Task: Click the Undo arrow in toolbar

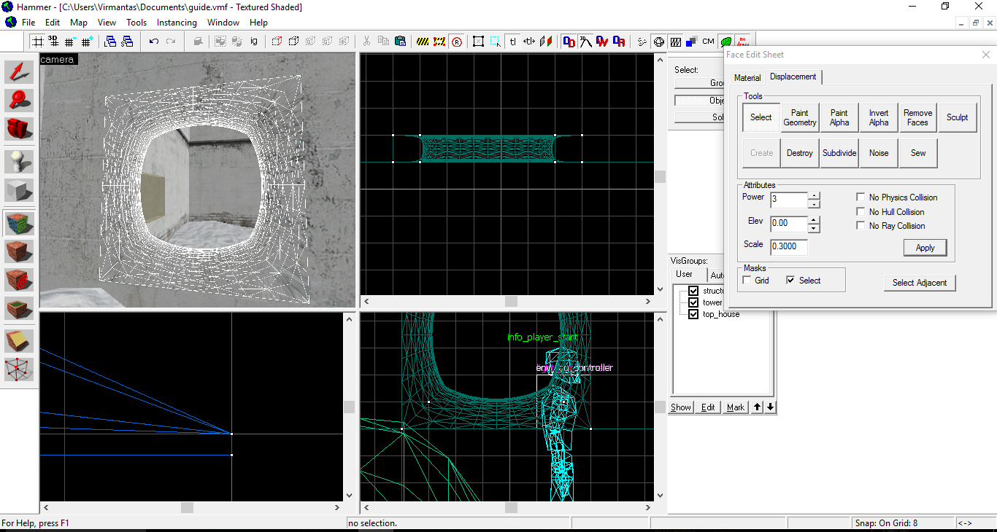Action: point(153,42)
